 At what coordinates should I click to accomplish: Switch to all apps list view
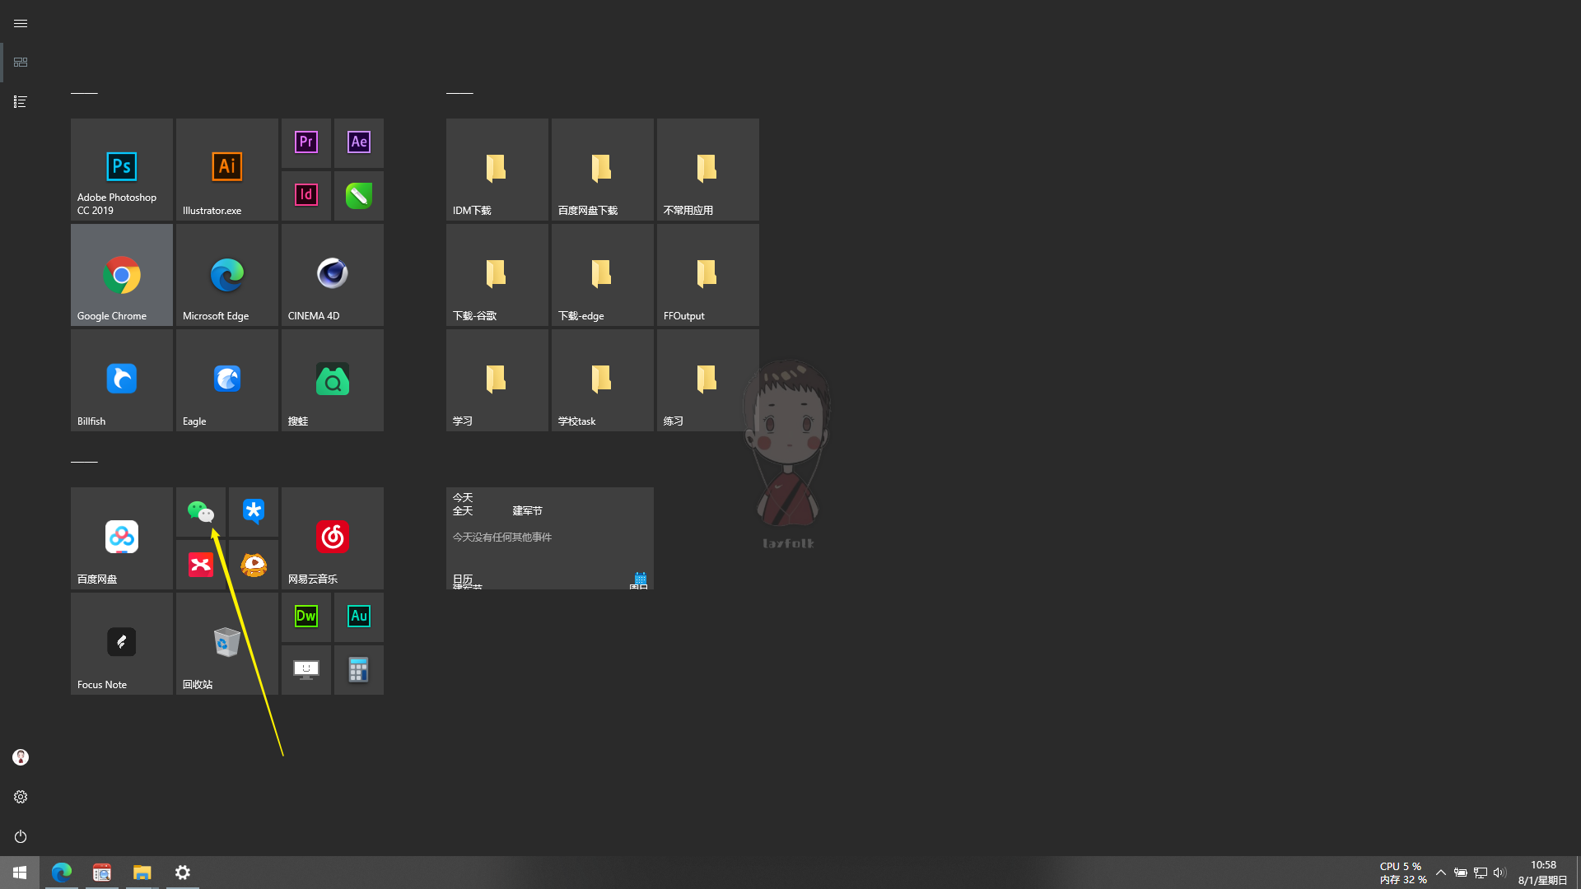point(21,102)
